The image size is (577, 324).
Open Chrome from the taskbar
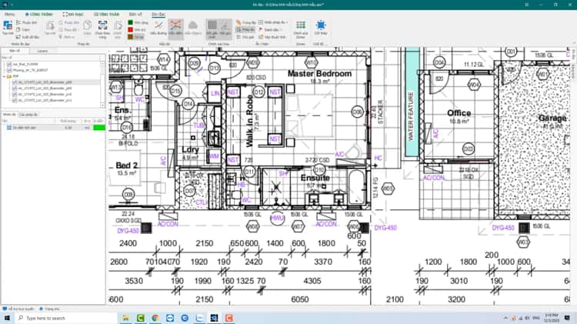pos(155,318)
